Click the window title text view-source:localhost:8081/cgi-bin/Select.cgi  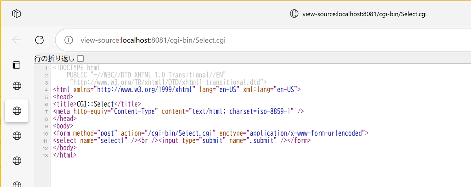(365, 14)
